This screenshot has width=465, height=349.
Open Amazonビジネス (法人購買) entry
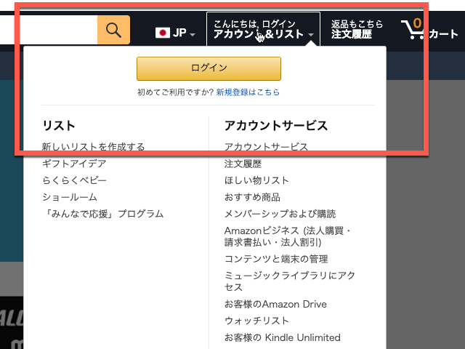click(x=288, y=236)
